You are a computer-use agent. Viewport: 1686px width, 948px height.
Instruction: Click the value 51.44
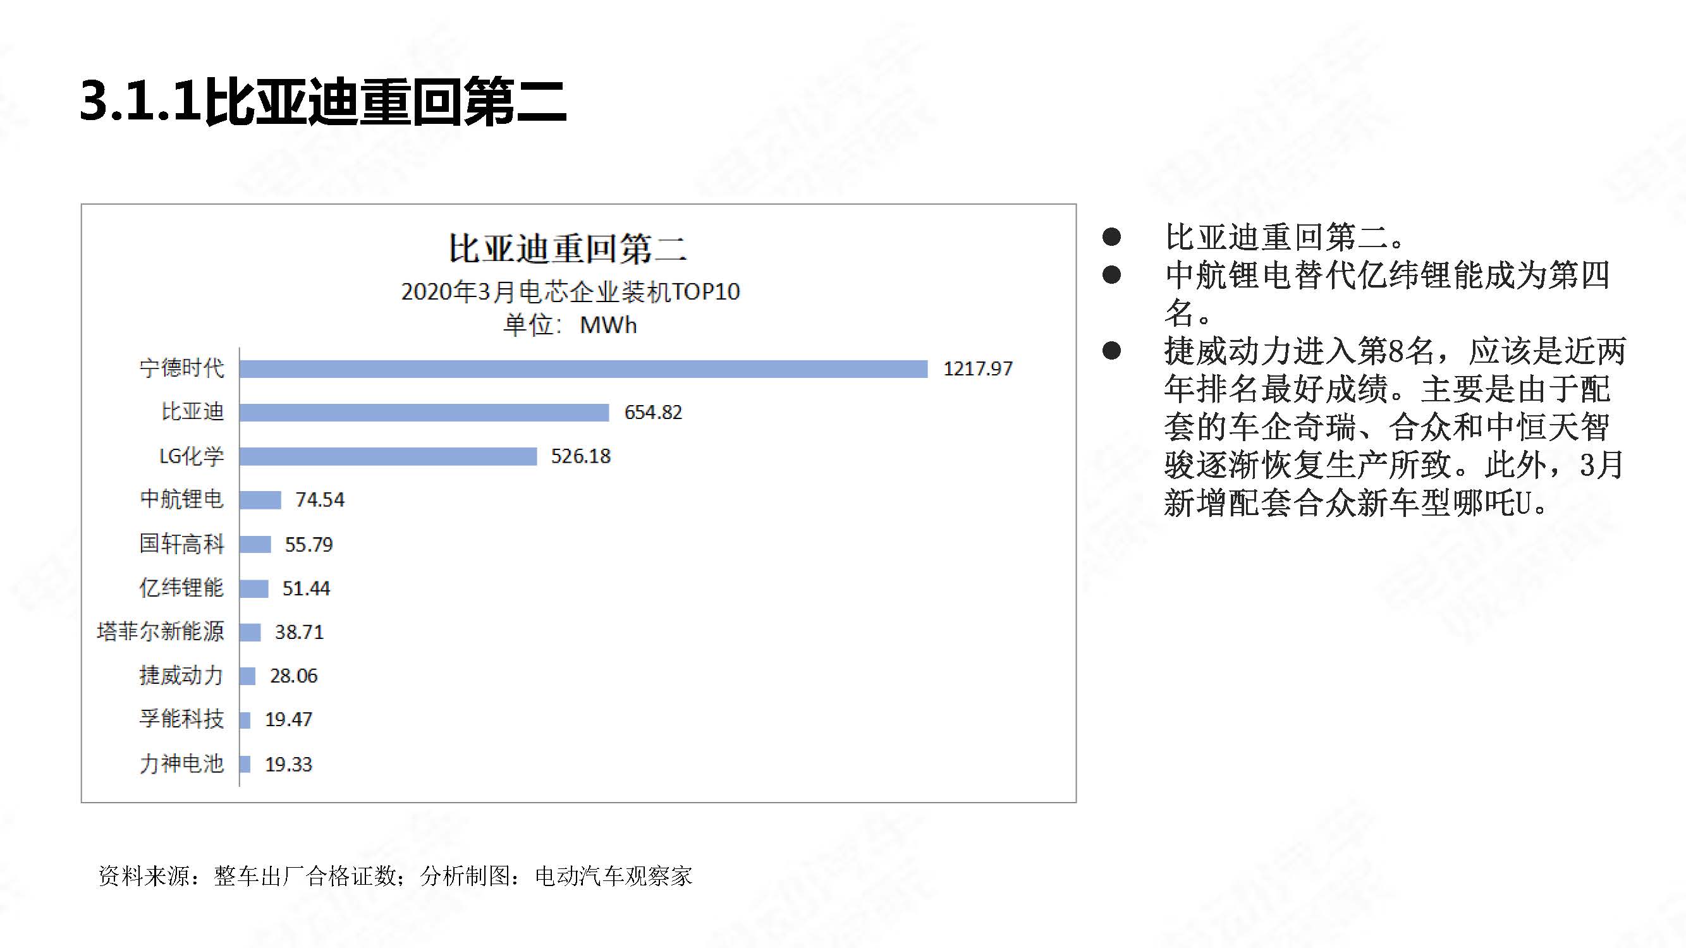click(305, 589)
